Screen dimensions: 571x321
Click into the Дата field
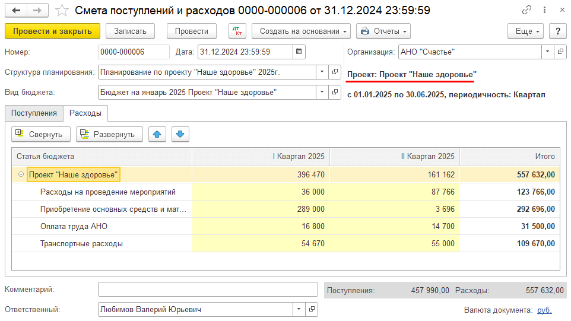(x=245, y=52)
